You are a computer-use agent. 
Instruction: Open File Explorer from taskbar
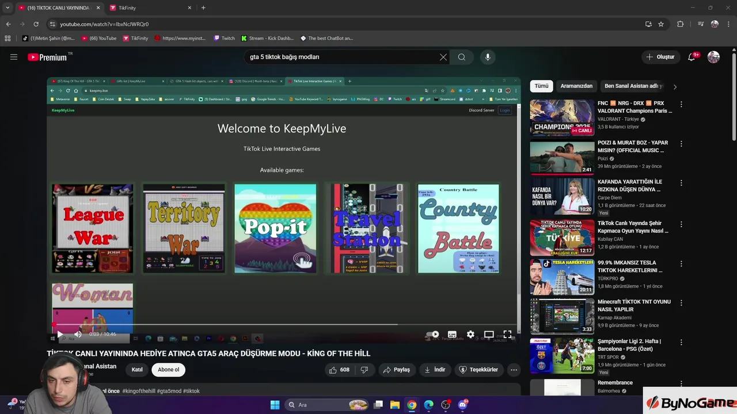[x=395, y=405]
